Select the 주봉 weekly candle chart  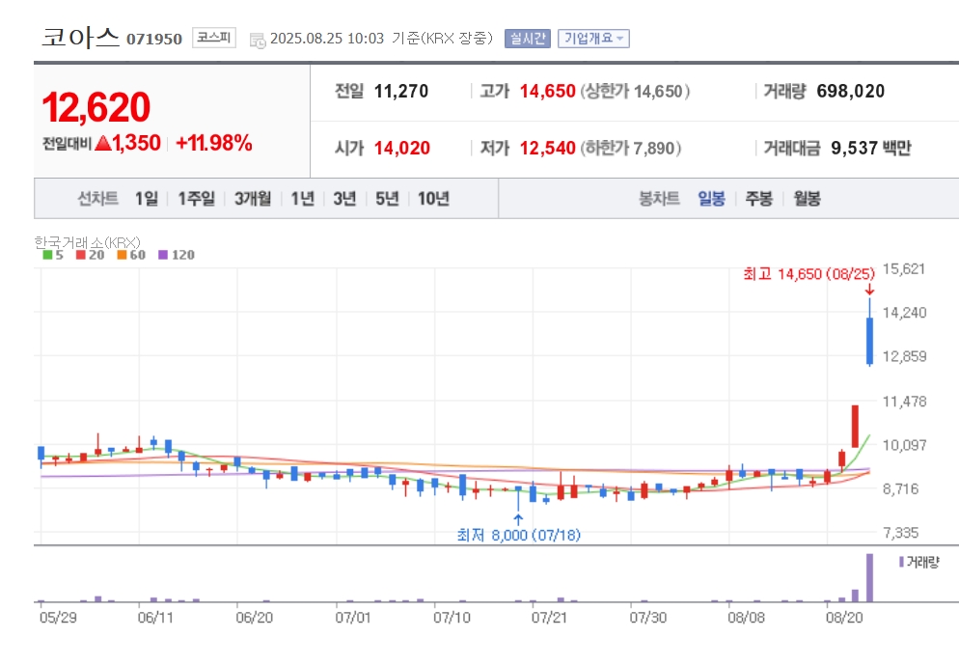[759, 198]
